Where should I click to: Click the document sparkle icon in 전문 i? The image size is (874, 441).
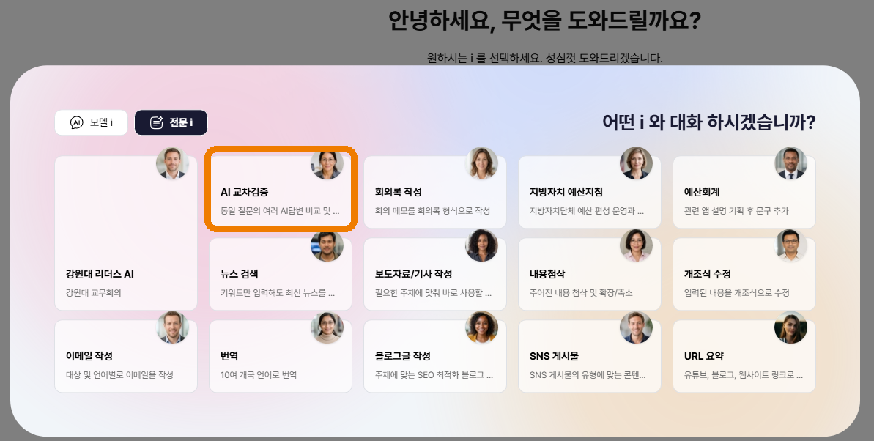(x=157, y=122)
